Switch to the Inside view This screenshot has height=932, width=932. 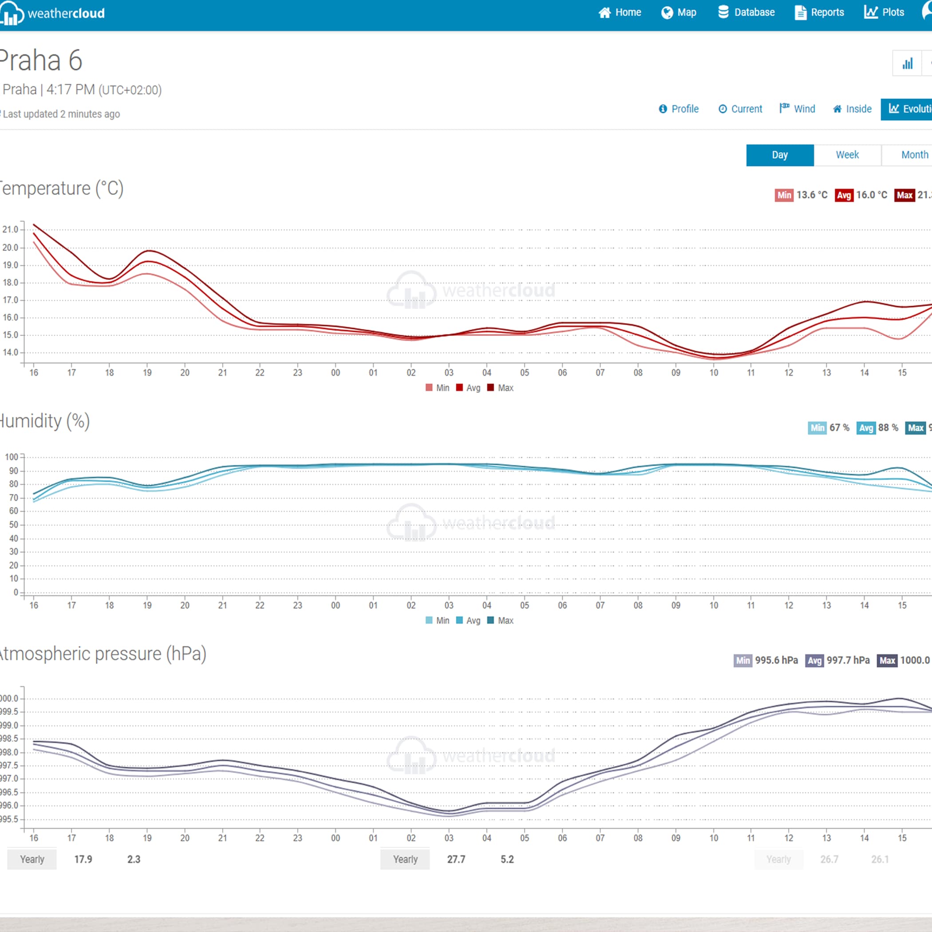[853, 109]
